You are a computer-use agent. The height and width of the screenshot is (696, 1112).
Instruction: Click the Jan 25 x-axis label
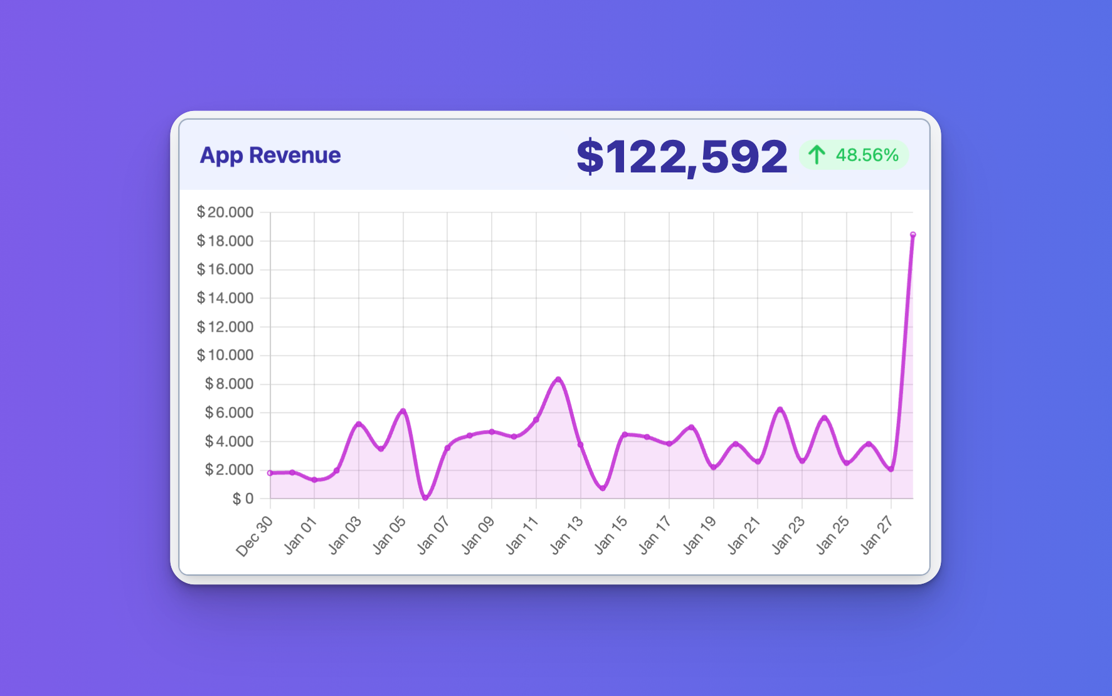[832, 535]
